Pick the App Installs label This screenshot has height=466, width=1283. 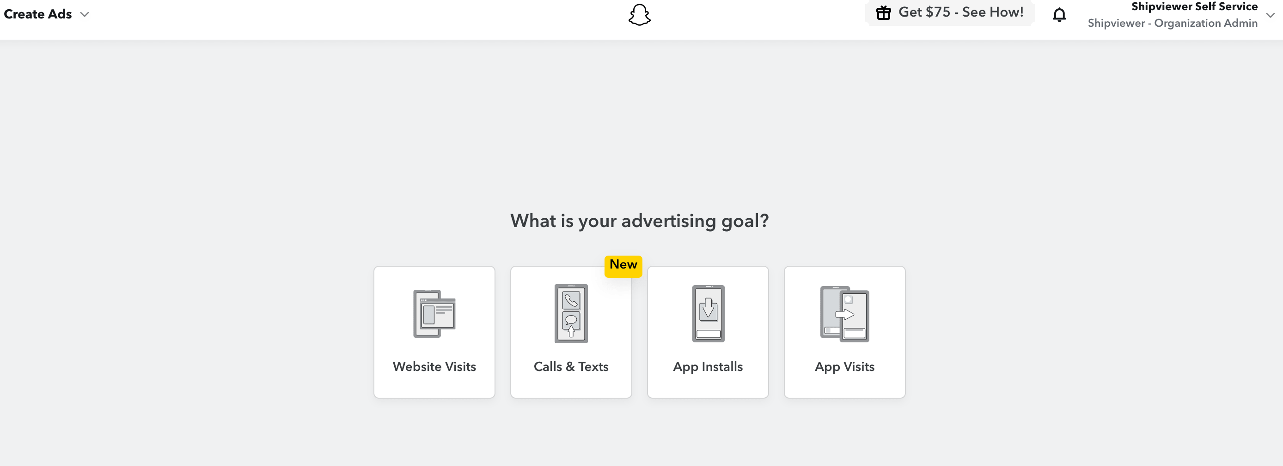click(x=708, y=366)
